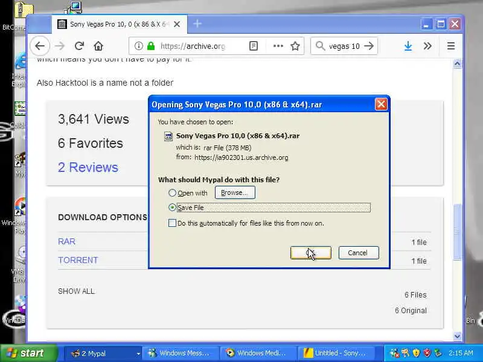Close the Sony Vegas Pro tab

(177, 24)
